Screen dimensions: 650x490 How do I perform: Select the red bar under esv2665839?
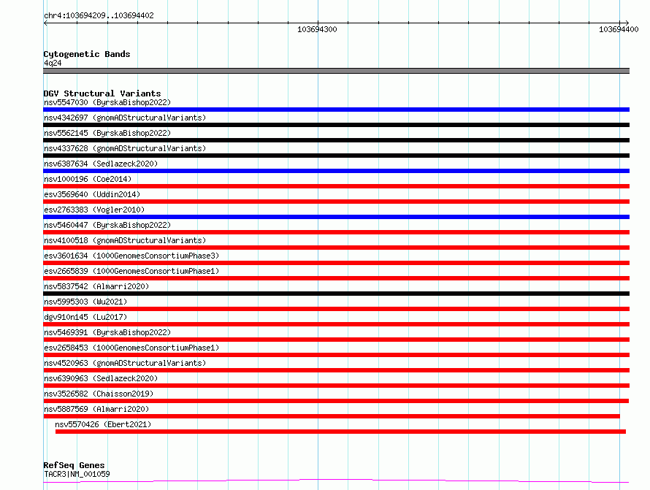pyautogui.click(x=336, y=278)
